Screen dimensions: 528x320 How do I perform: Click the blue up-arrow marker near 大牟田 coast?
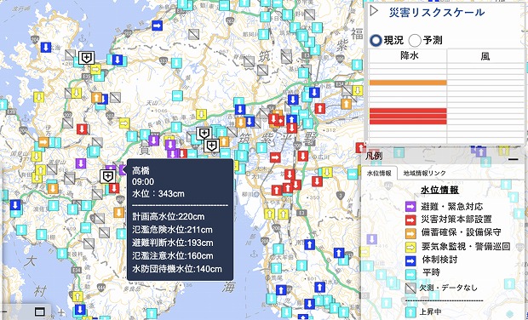[x=309, y=244]
